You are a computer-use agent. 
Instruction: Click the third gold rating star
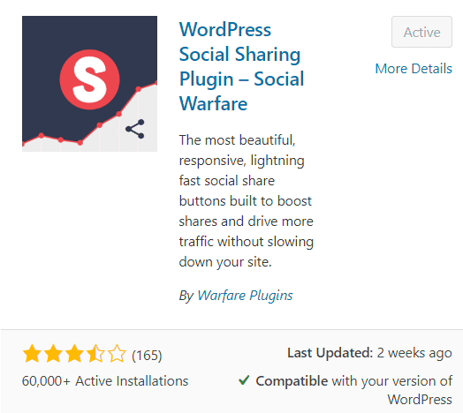[x=74, y=353]
